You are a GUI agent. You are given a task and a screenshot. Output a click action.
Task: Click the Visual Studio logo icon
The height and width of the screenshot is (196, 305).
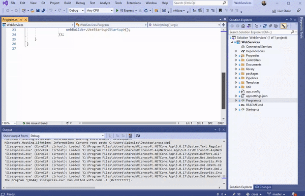[5, 3]
